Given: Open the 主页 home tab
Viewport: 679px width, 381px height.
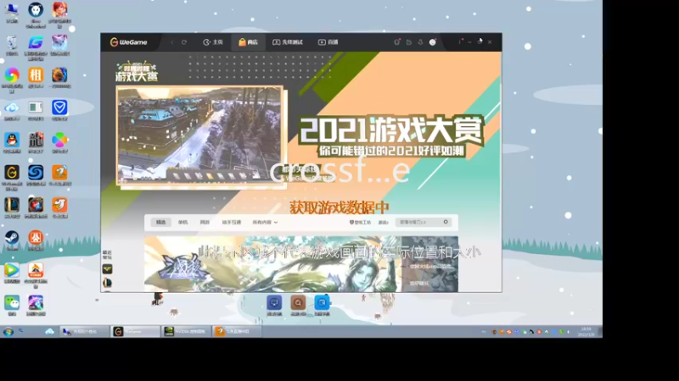Looking at the screenshot, I should (x=213, y=41).
